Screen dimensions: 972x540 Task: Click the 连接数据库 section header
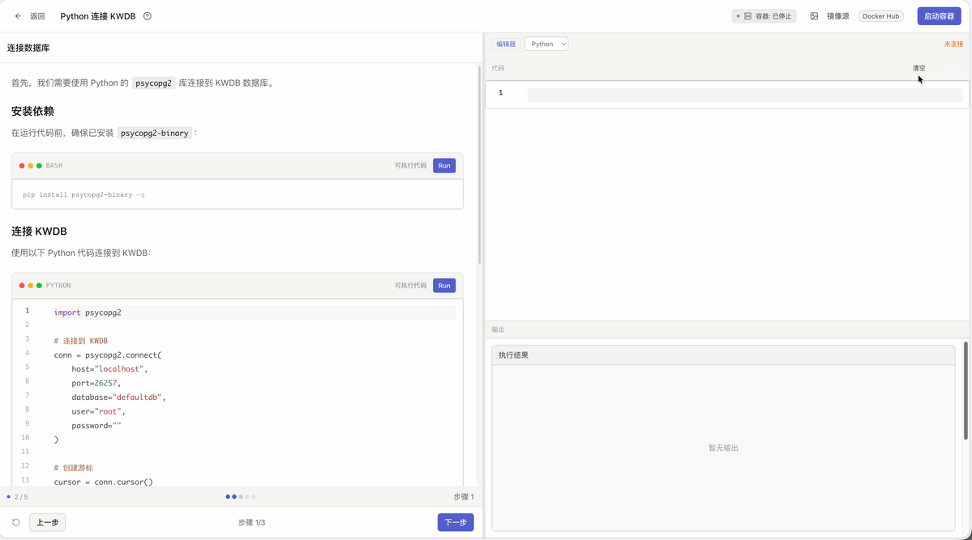[28, 48]
